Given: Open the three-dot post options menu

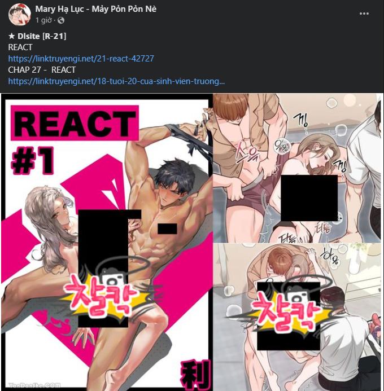Looking at the screenshot, I should [x=364, y=14].
